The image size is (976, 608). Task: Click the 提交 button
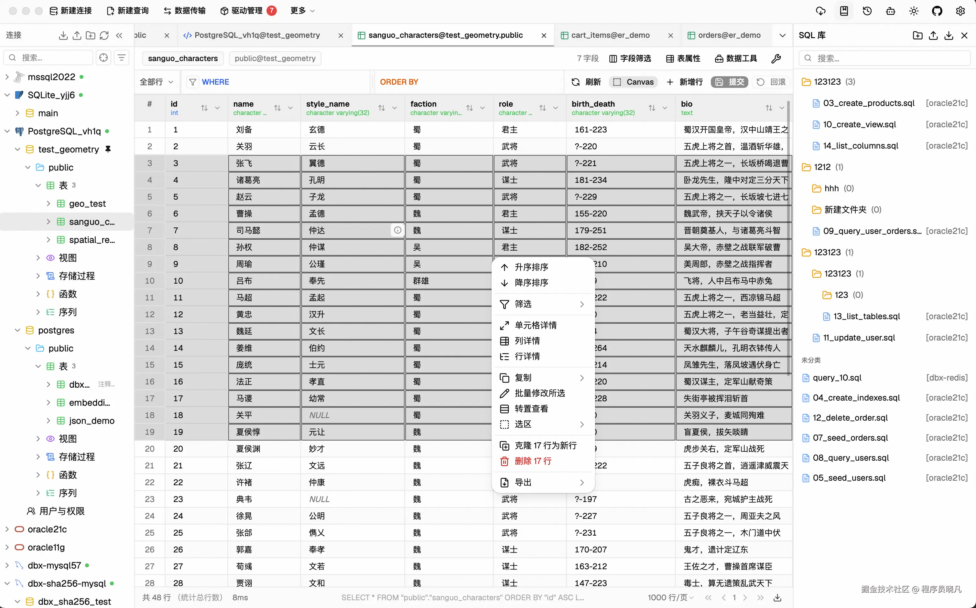click(x=729, y=82)
